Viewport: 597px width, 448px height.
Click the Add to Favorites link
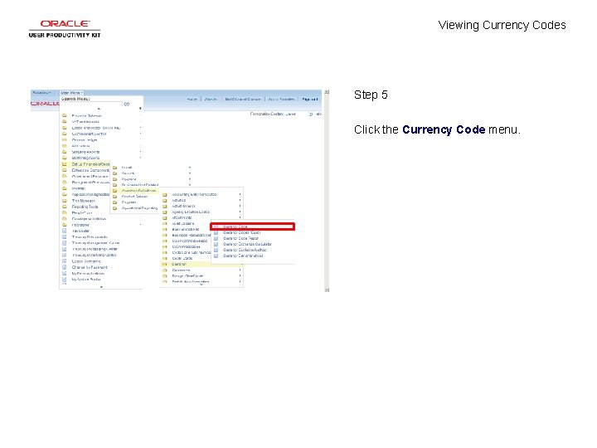281,100
